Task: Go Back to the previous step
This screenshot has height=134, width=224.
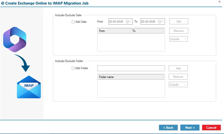Action: click(168, 128)
